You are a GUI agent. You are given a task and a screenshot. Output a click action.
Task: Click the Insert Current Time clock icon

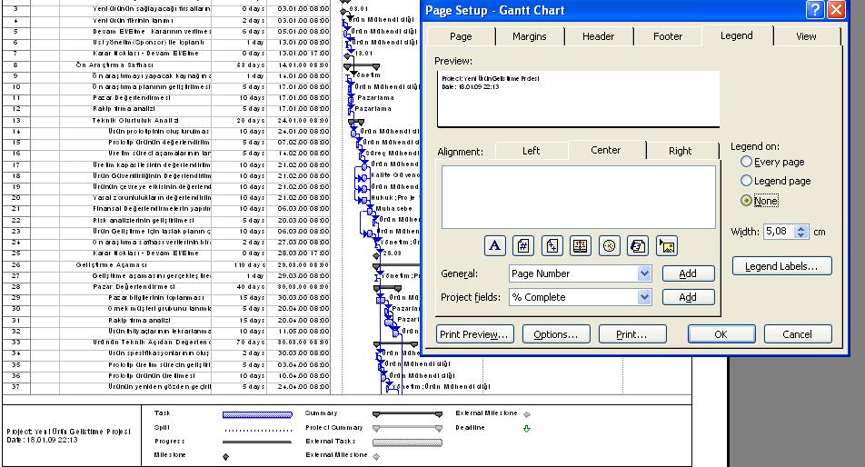click(x=609, y=245)
